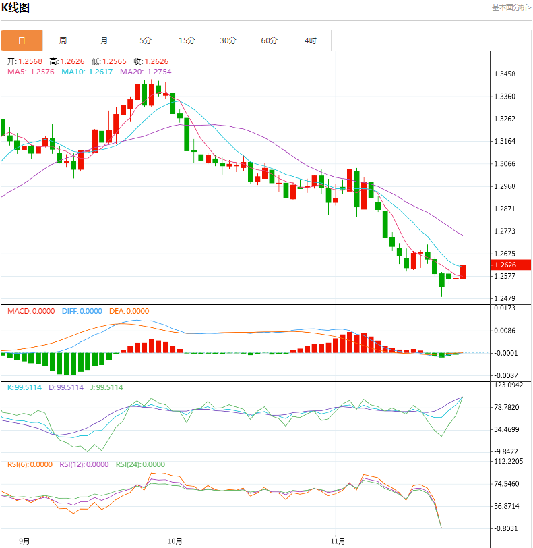The width and height of the screenshot is (533, 548).
Task: Click the 34.4699 KDJ axis label
Action: pos(507,429)
